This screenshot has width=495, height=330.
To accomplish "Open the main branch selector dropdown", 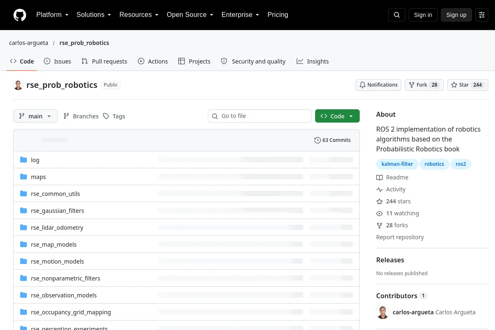I will pos(35,116).
